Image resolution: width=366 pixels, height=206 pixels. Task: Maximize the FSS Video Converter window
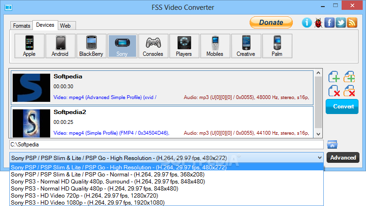335,5
